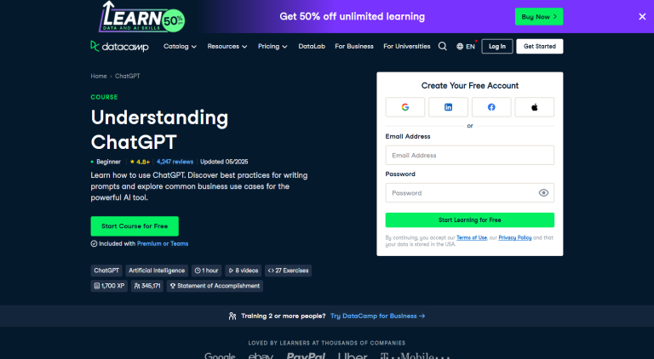
Task: Sign up with LinkedIn icon button
Action: 449,107
